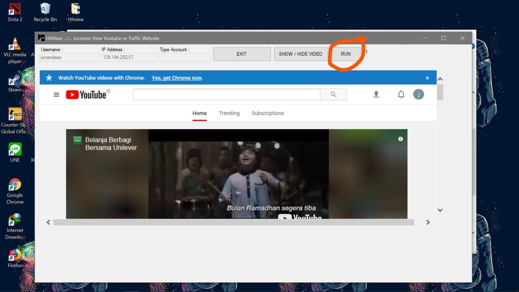
Task: Launch Steam from the desktop
Action: [15, 83]
